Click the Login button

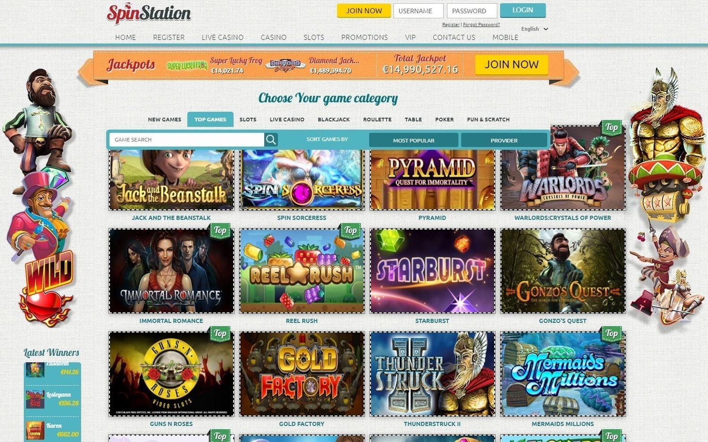click(523, 10)
